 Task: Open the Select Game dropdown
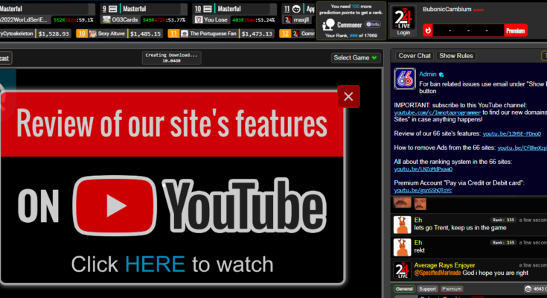355,57
